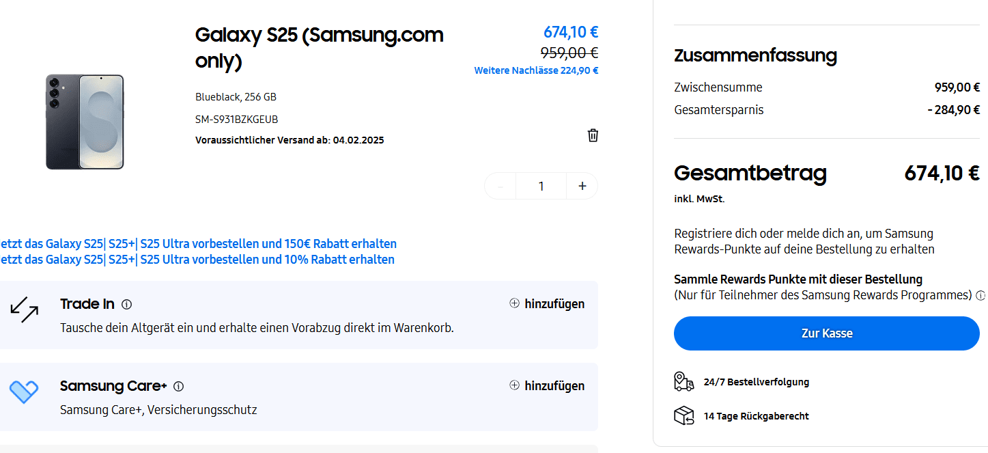Screen dimensions: 988x453
Task: Add Trade In via hinzufügen
Action: (547, 304)
